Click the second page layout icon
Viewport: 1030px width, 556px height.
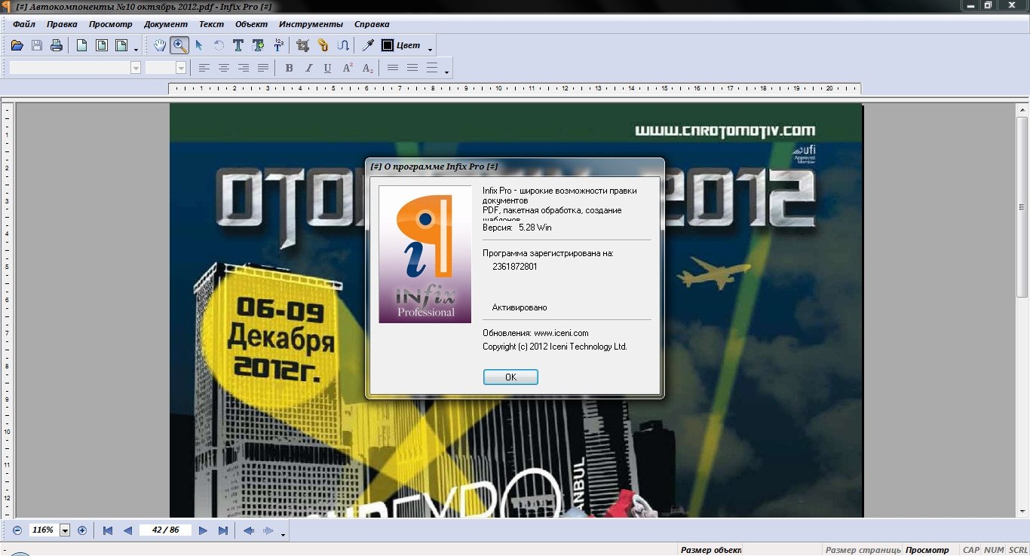pyautogui.click(x=101, y=46)
